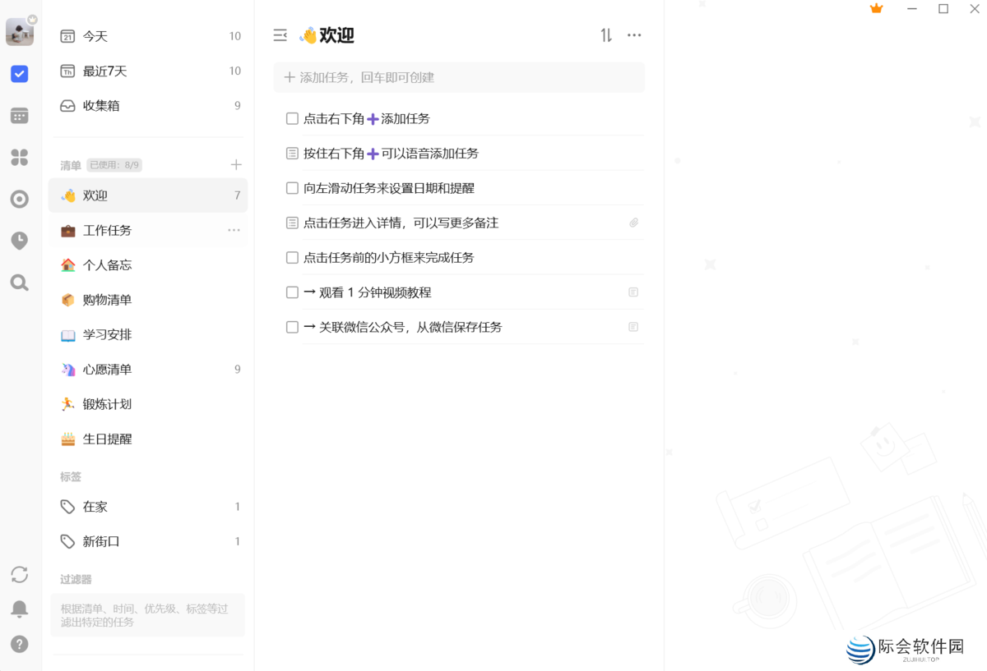Mark 向左滑动任务来设置日期和提醒 as done
987x671 pixels.
[x=292, y=188]
